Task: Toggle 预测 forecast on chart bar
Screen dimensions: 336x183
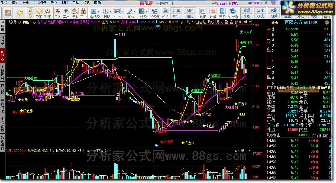Action: point(238,22)
